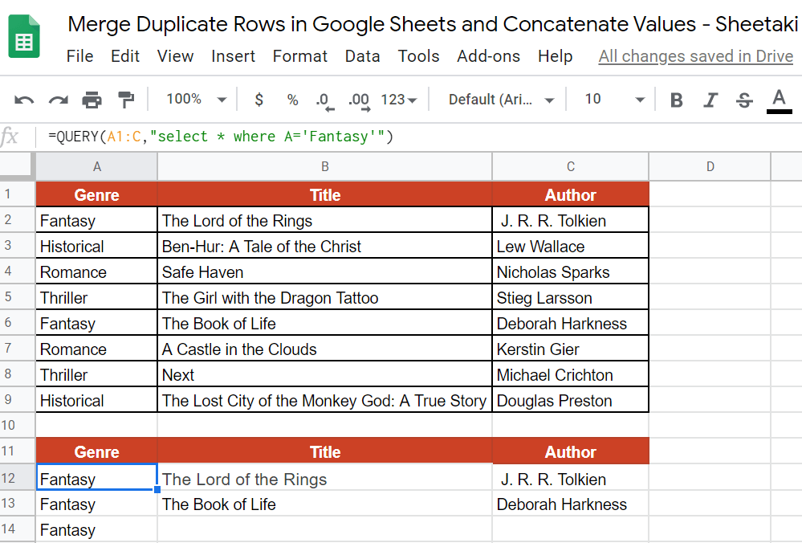Toggle italic formatting

[x=710, y=99]
